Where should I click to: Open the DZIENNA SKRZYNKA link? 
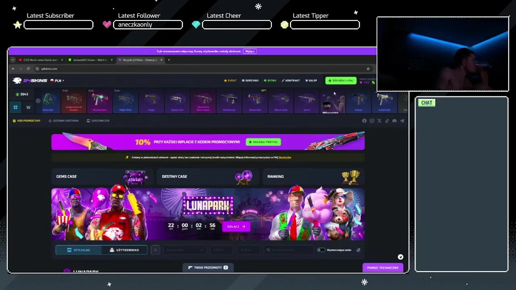[x=63, y=121]
